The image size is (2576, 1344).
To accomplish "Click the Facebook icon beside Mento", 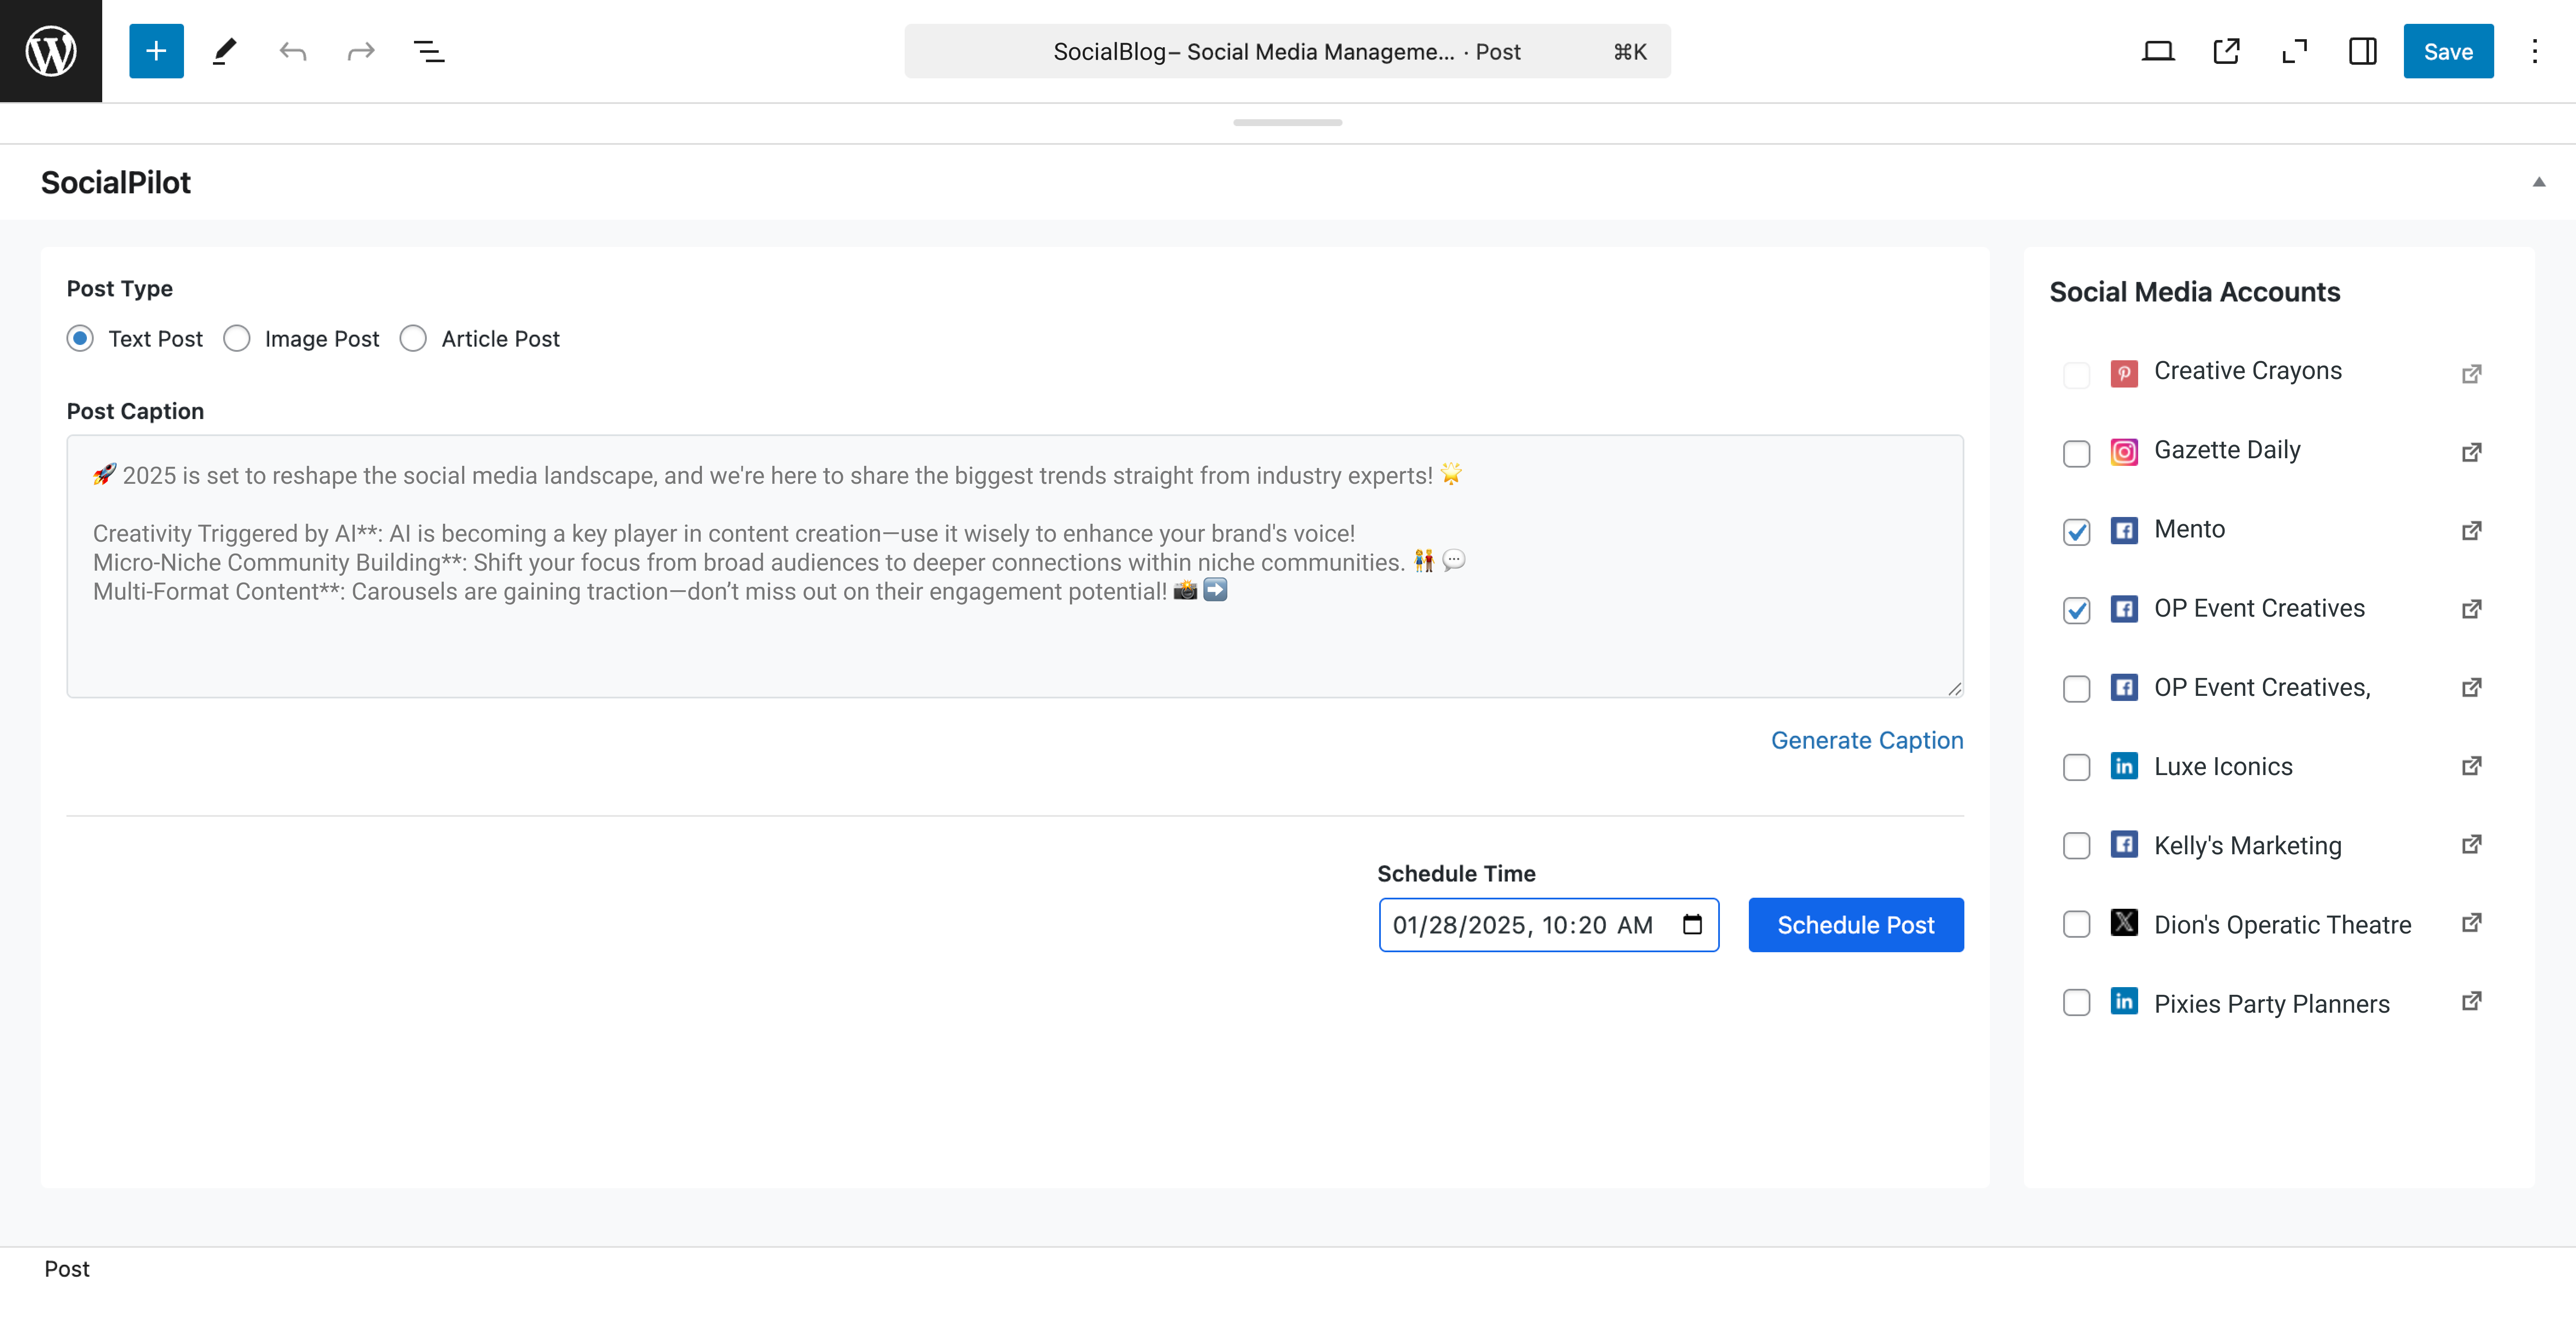I will (2124, 530).
